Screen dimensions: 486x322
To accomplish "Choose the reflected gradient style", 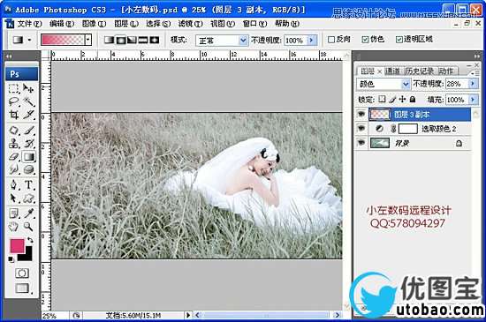I will [x=142, y=40].
